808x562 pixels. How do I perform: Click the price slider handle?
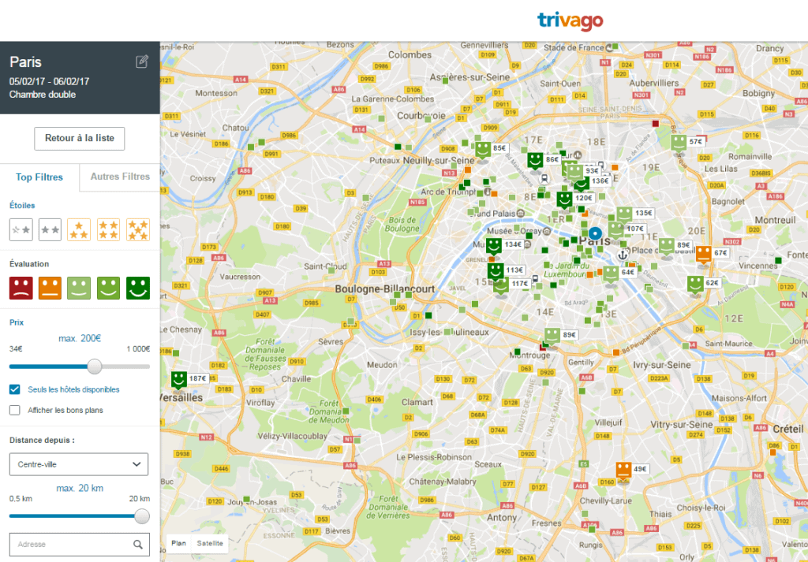[x=95, y=367]
